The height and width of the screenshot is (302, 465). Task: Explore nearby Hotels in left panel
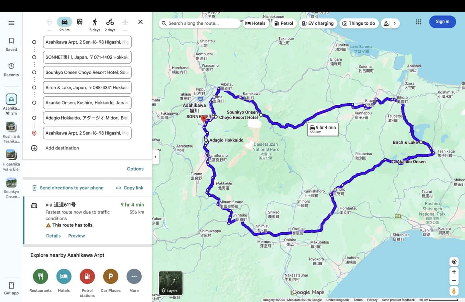(x=64, y=276)
